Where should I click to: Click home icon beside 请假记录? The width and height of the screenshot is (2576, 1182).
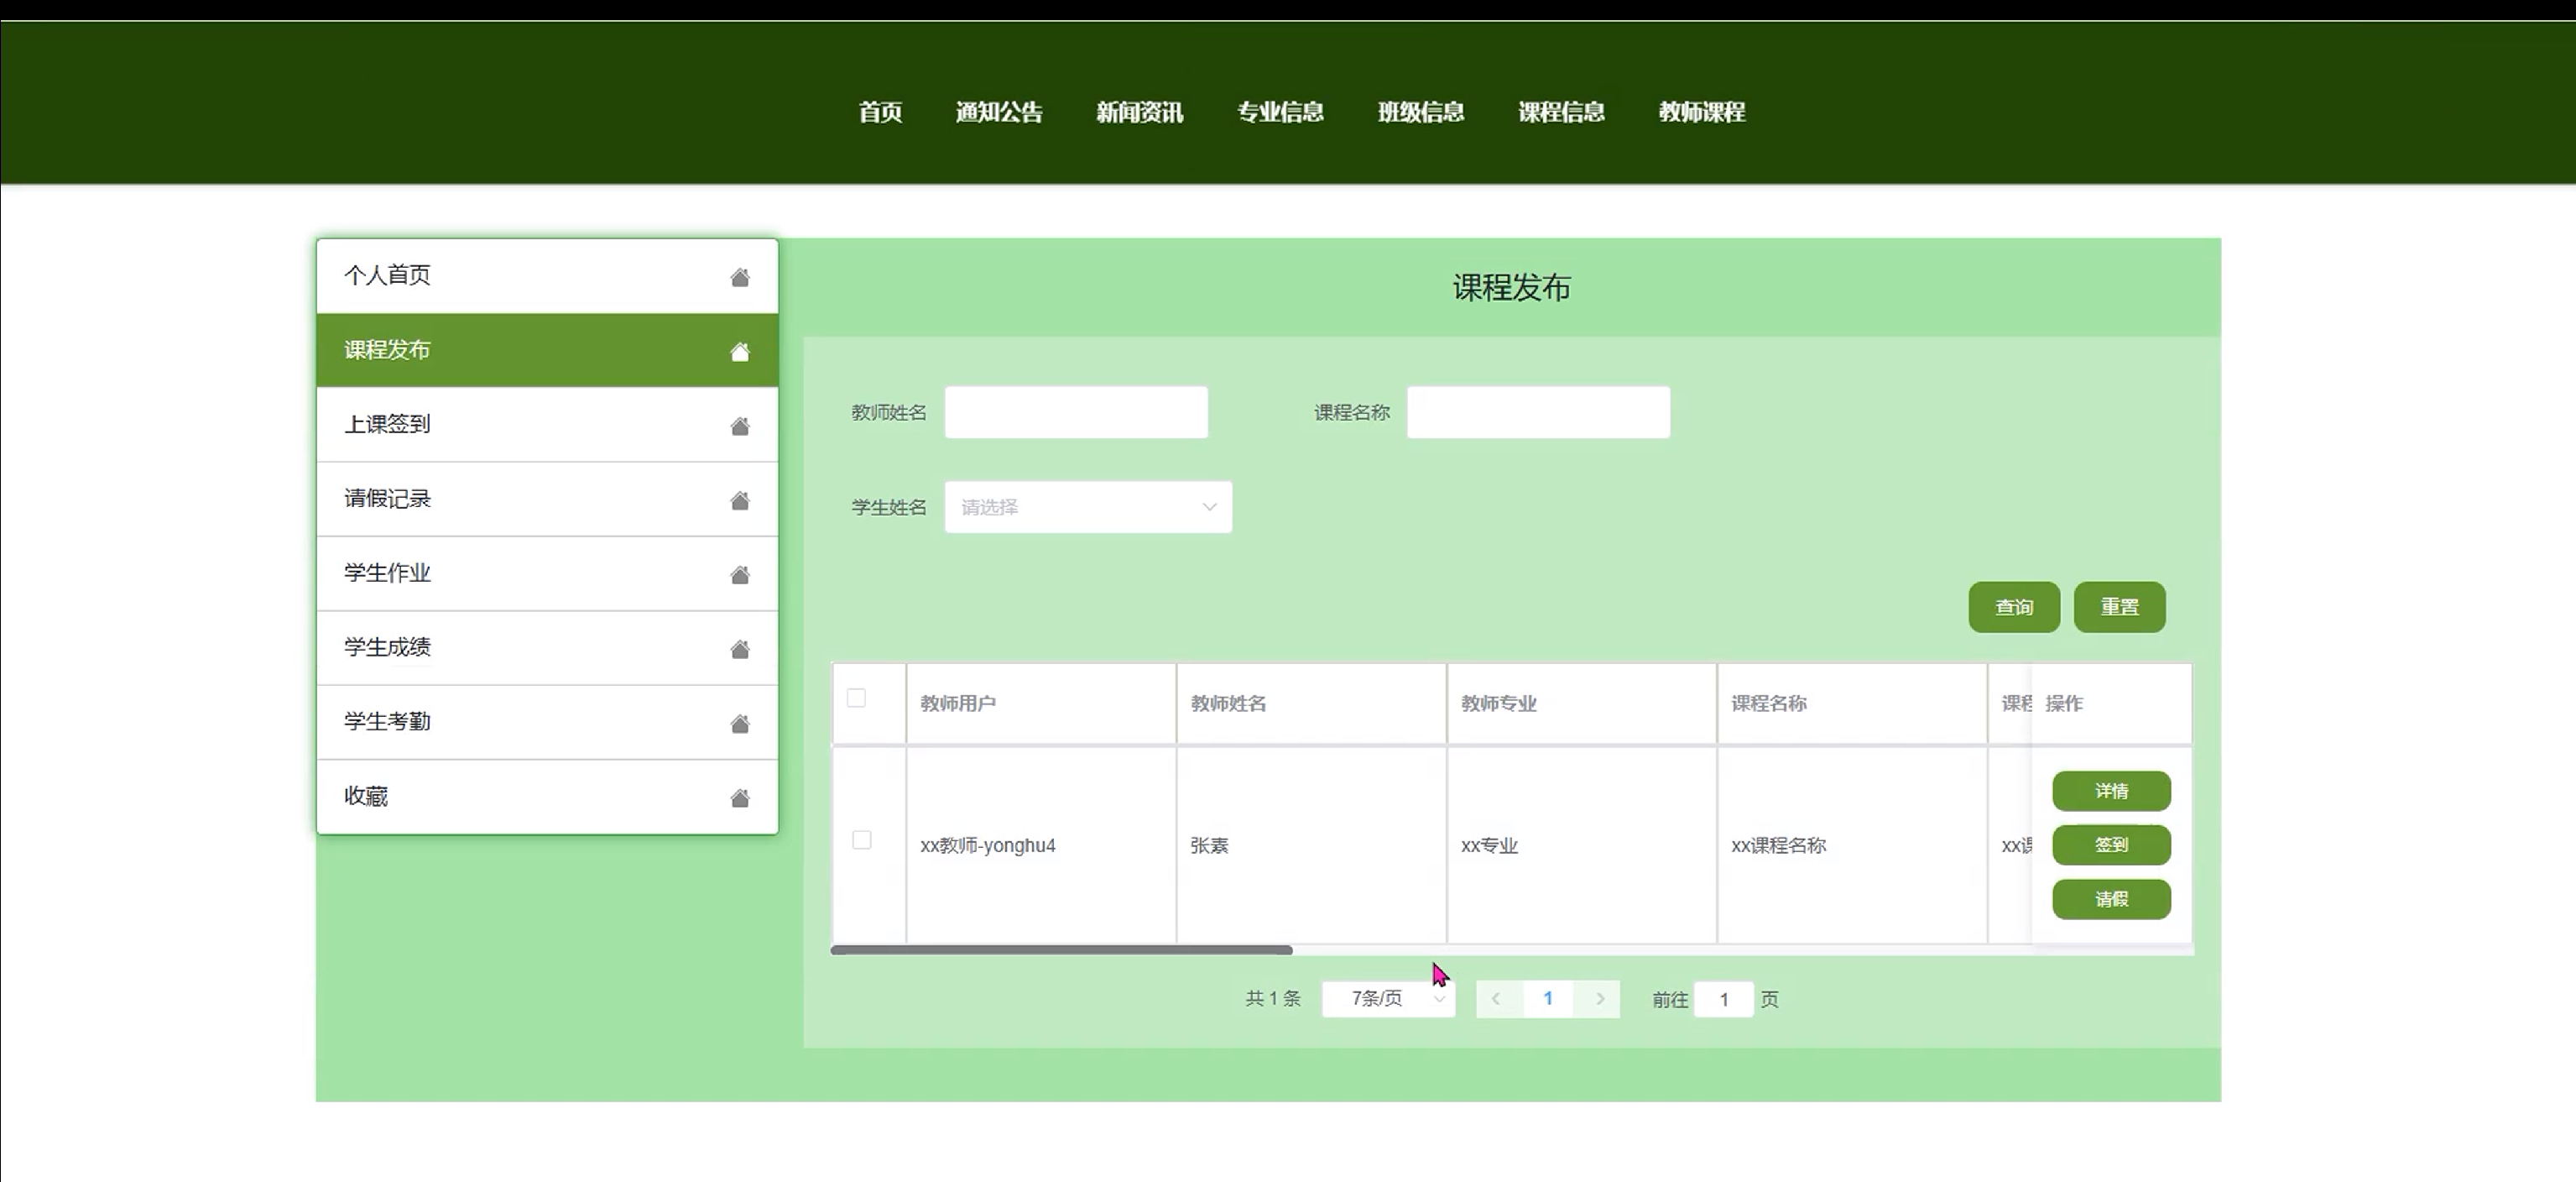[x=739, y=500]
